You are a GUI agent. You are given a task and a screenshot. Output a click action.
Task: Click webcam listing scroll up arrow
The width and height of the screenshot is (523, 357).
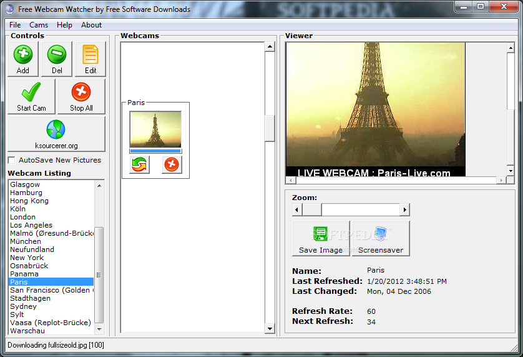(x=99, y=185)
